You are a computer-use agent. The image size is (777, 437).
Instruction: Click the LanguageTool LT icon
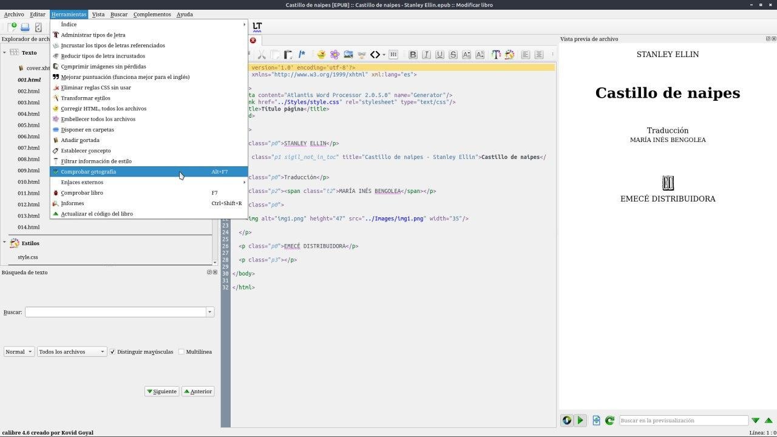(x=257, y=27)
